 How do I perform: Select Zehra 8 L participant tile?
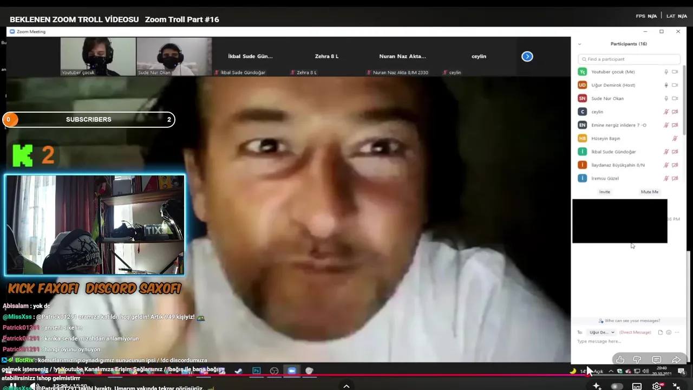(x=326, y=56)
